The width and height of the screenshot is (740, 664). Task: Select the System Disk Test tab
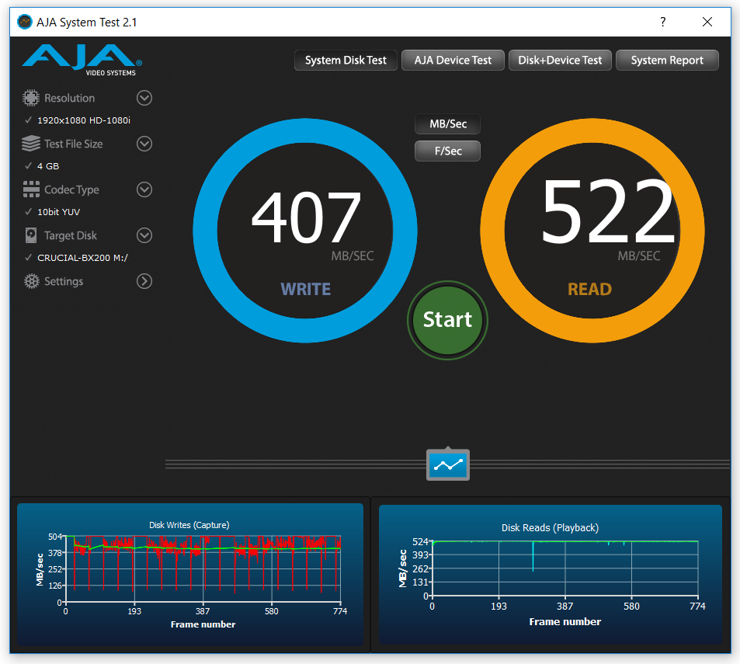(346, 61)
